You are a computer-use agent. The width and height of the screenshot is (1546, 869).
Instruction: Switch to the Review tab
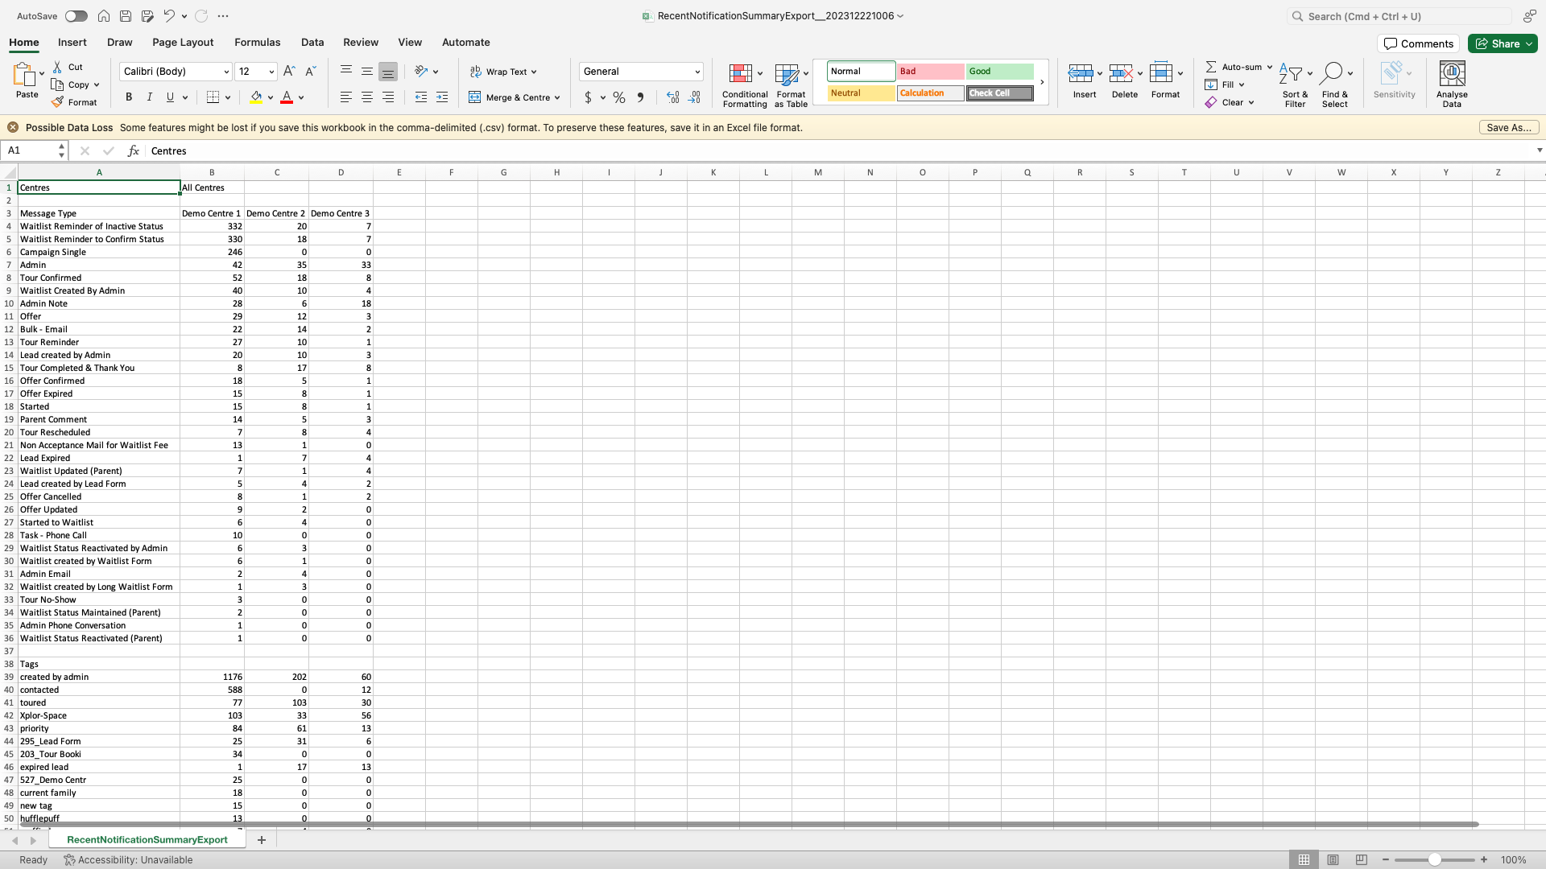pyautogui.click(x=361, y=43)
